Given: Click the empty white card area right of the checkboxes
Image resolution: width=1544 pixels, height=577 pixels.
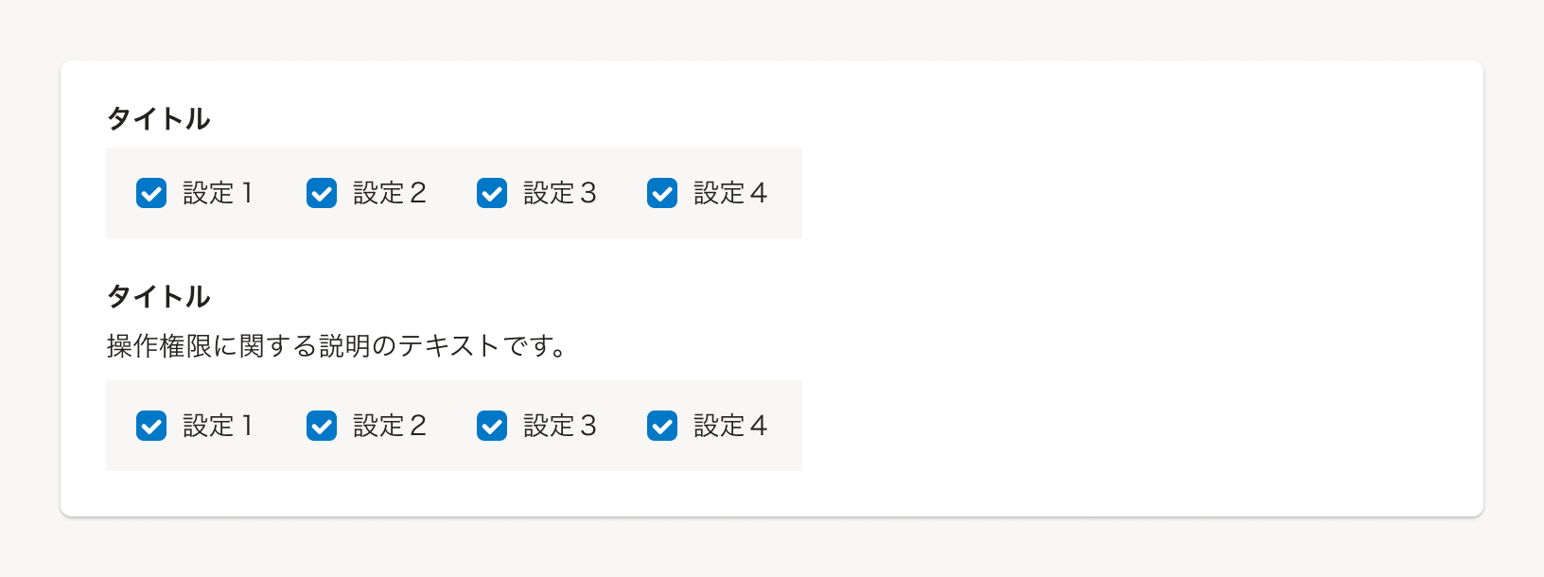Looking at the screenshot, I should 1135,284.
